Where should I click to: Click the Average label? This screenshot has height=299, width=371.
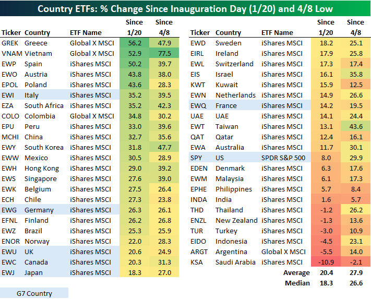295,273
